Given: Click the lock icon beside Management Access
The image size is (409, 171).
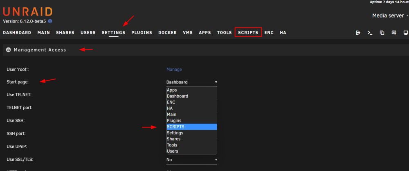Looking at the screenshot, I should [x=8, y=49].
